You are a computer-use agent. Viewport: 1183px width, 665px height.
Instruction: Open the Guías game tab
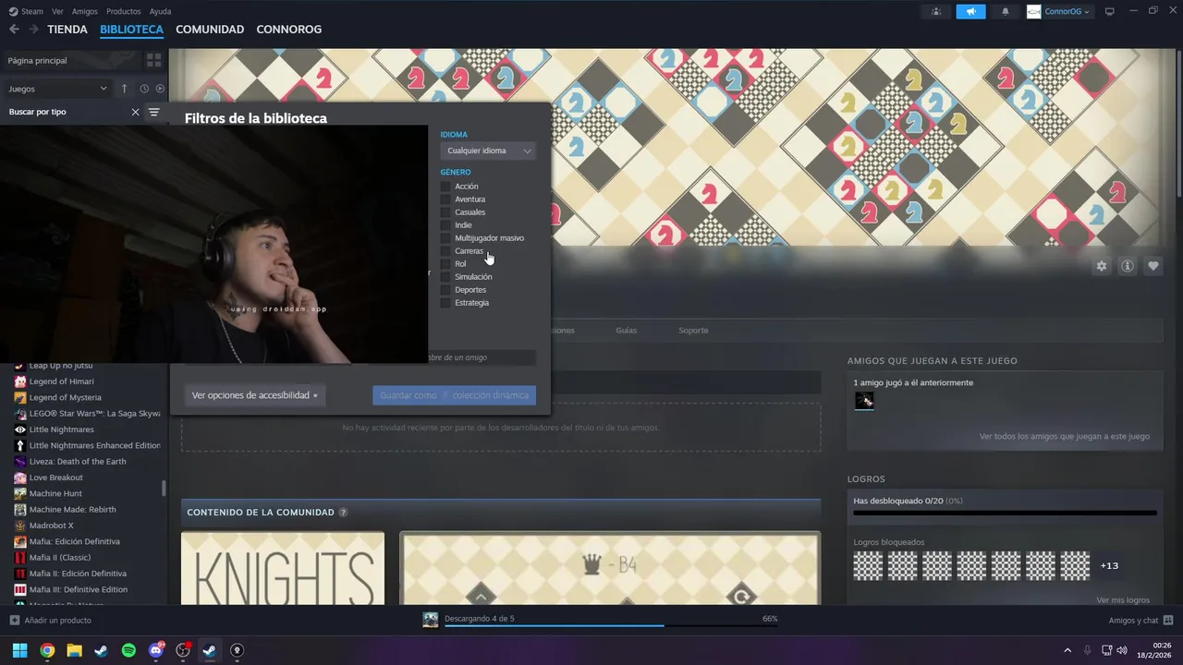627,331
